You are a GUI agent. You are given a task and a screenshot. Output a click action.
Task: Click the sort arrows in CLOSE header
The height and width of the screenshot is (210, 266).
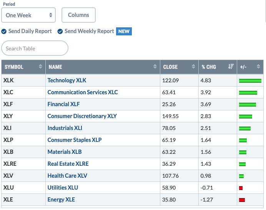[x=193, y=67]
